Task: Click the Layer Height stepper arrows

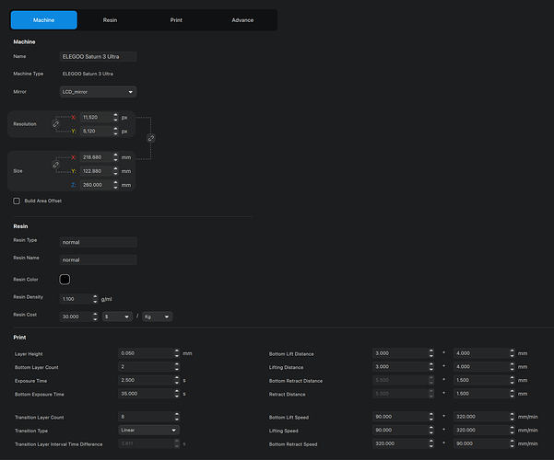Action: click(x=177, y=353)
